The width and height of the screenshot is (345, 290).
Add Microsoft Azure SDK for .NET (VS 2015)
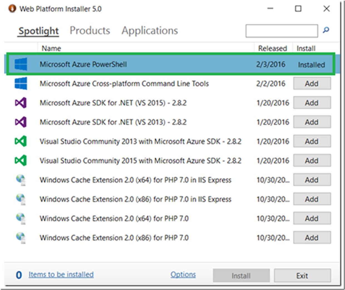point(312,103)
